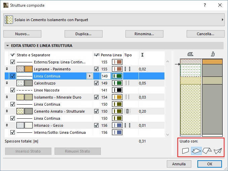Click the Penna Linea column header

coord(111,55)
